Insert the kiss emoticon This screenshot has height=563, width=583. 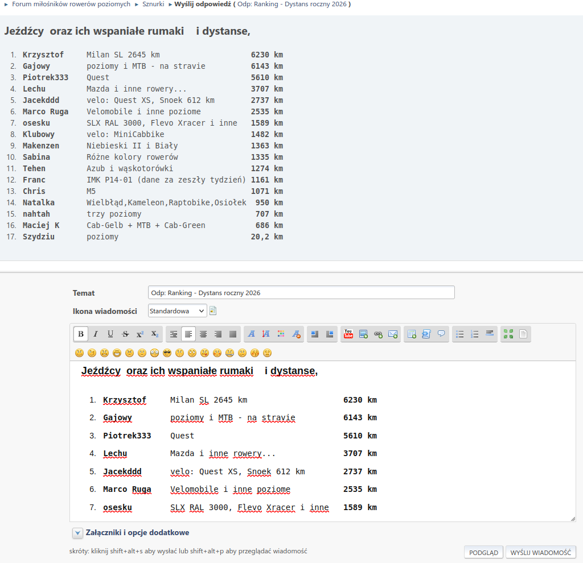[x=254, y=353]
